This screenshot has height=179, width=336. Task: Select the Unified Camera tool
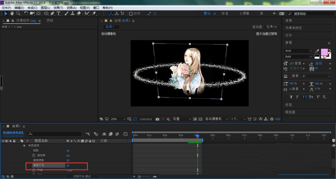pyautogui.click(x=32, y=13)
